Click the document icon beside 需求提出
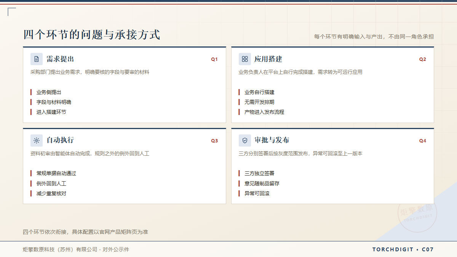The width and height of the screenshot is (457, 257). (37, 59)
